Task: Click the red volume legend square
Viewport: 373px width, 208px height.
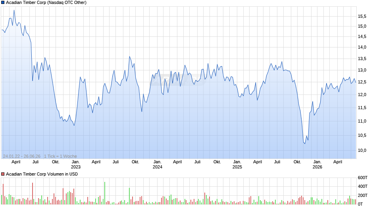Action: (3, 174)
